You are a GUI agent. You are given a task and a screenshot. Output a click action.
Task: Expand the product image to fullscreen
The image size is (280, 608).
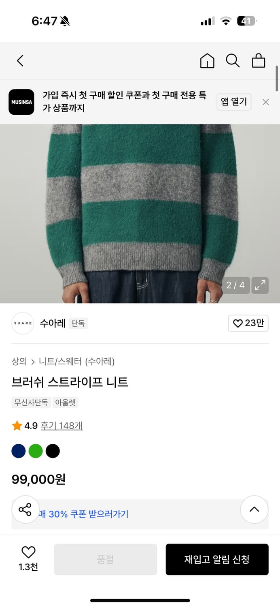259,285
